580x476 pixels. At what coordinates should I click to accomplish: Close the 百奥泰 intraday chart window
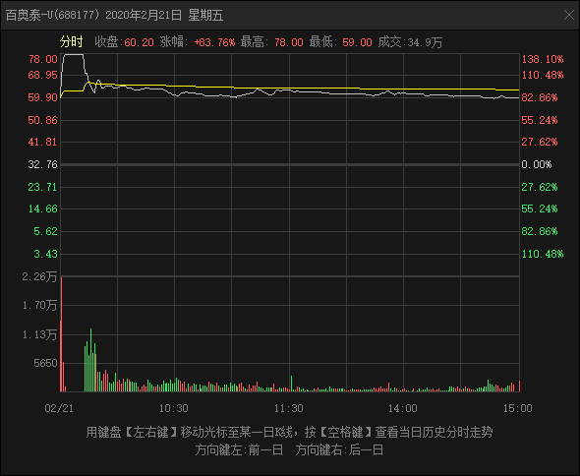pyautogui.click(x=569, y=15)
